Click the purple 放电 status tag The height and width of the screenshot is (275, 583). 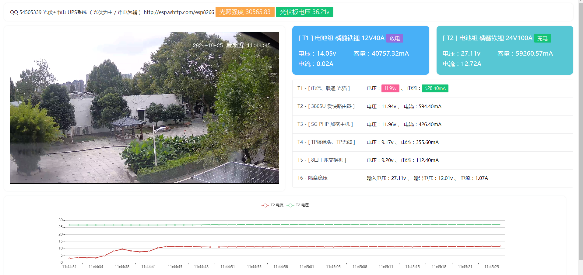click(x=395, y=38)
